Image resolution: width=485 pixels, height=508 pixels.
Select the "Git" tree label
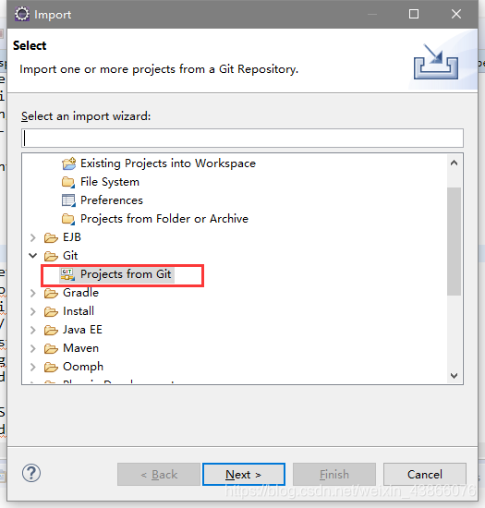pos(70,256)
